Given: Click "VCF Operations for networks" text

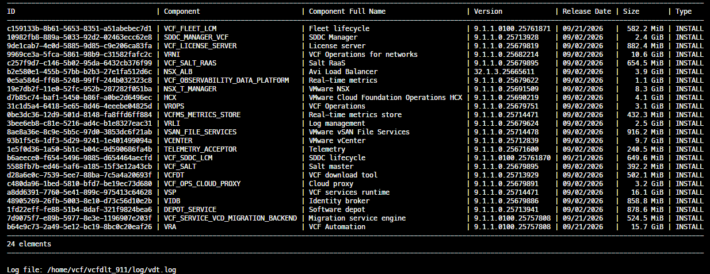Looking at the screenshot, I should [x=363, y=55].
